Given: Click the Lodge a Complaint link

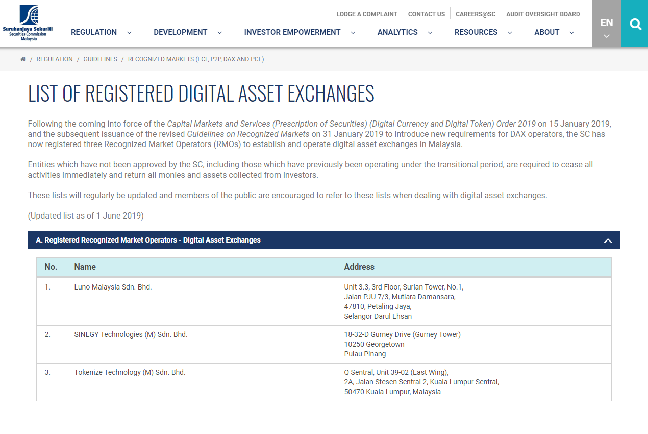Looking at the screenshot, I should [x=367, y=14].
